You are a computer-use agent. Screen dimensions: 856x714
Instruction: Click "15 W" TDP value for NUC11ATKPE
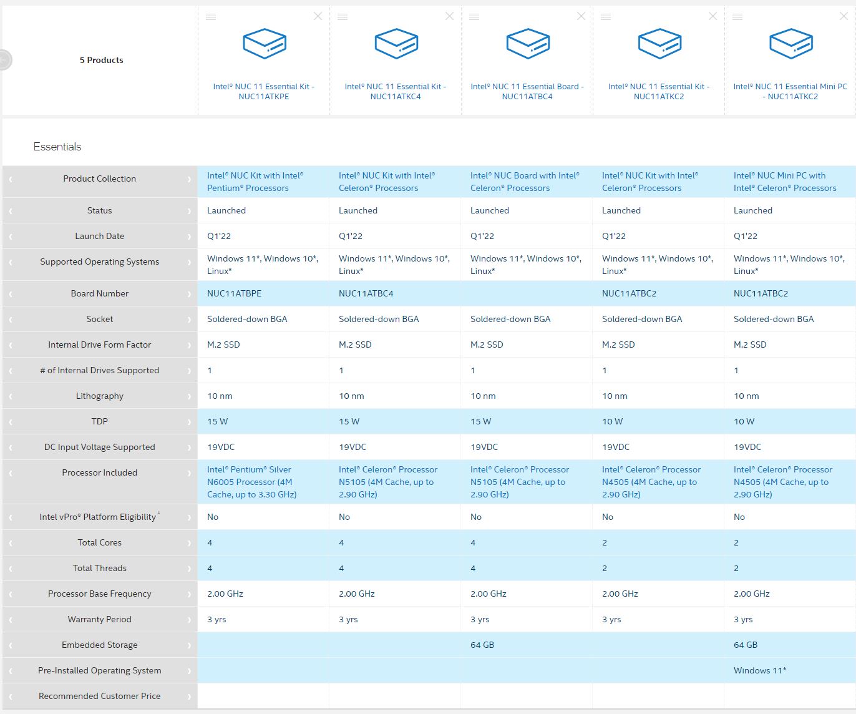click(218, 421)
